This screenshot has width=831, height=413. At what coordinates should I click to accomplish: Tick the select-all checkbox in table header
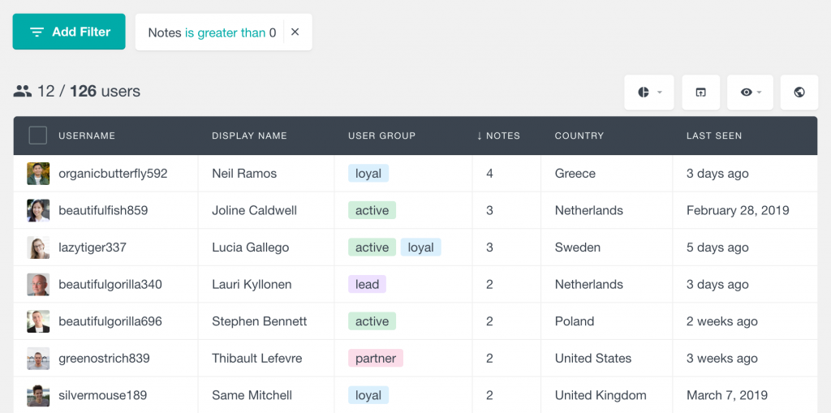click(37, 136)
